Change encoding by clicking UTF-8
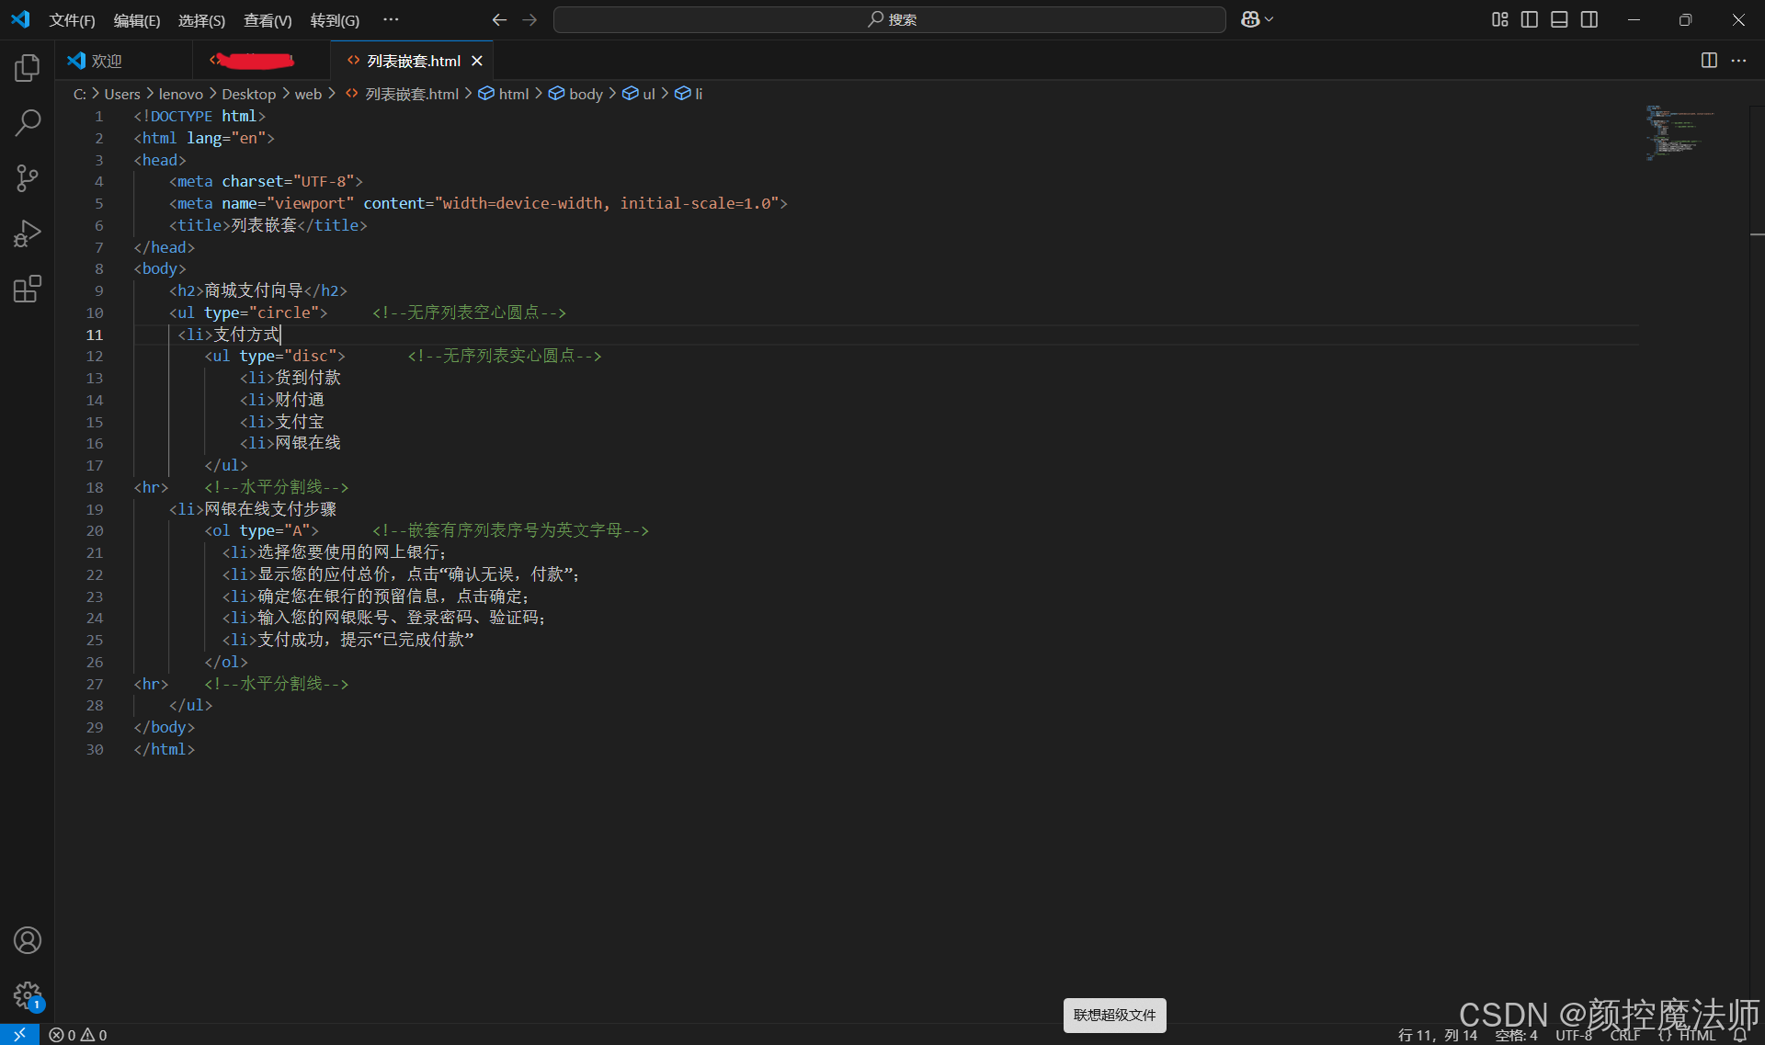This screenshot has height=1045, width=1765. 1572,1034
